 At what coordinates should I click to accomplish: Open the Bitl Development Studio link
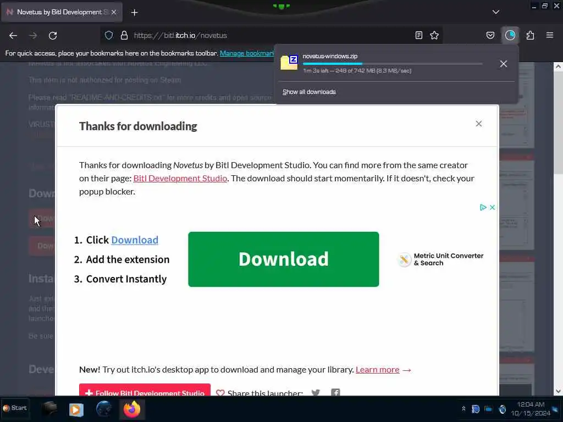pos(180,179)
